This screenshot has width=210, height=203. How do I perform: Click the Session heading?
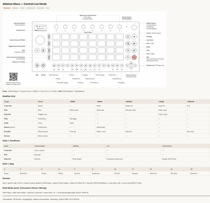(x=6, y=178)
